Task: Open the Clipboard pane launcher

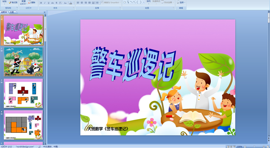Action: (x=17, y=8)
